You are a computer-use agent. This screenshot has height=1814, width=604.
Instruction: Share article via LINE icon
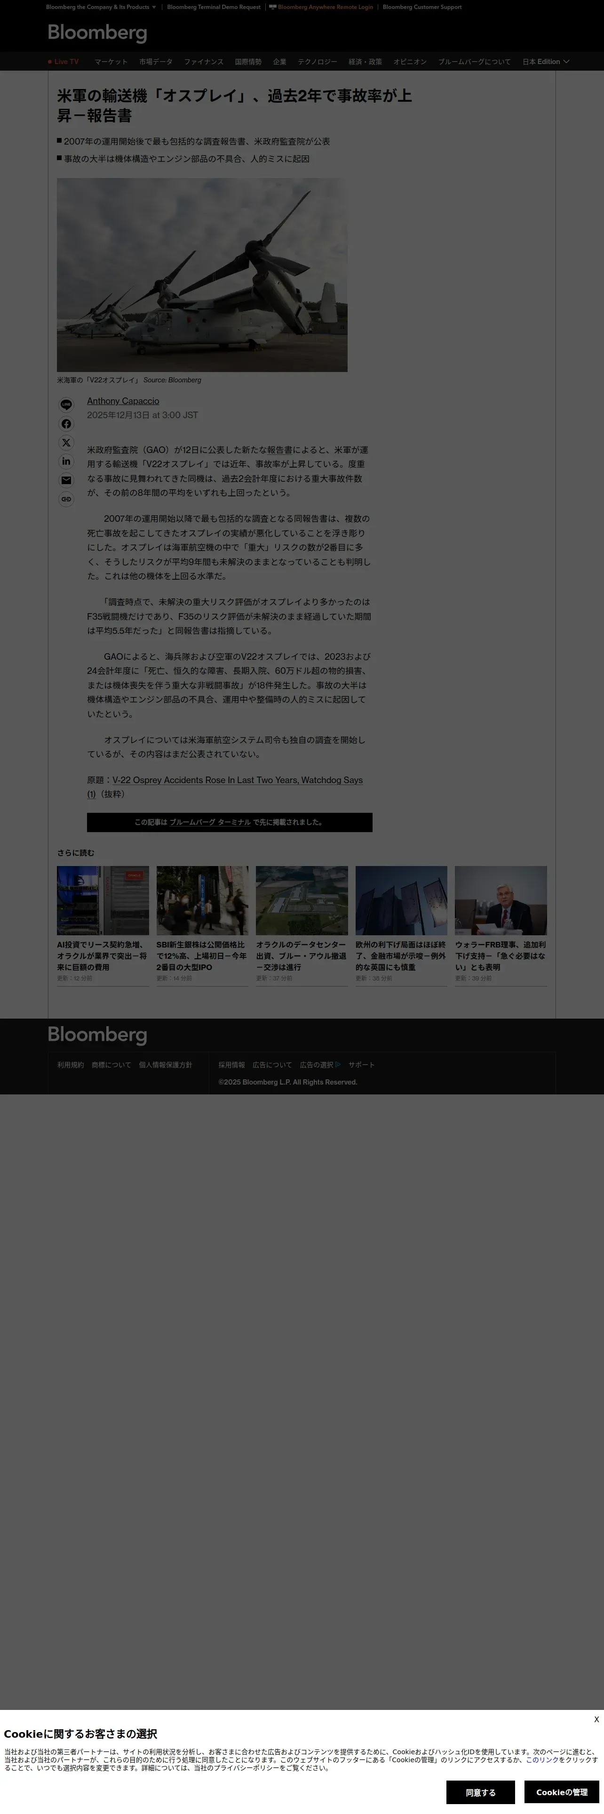point(66,405)
